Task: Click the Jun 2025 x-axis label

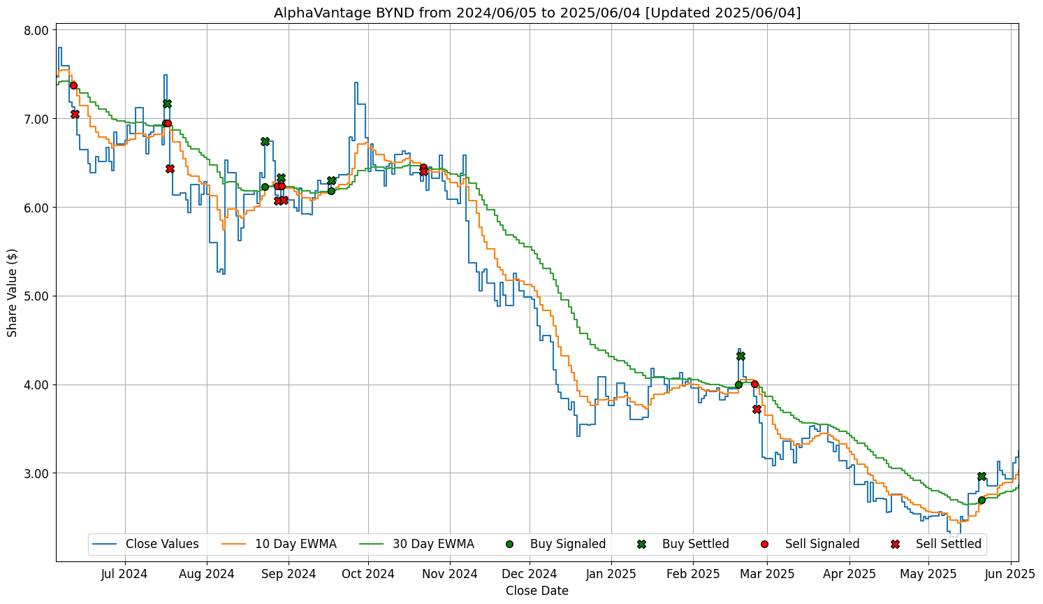Action: point(1010,574)
